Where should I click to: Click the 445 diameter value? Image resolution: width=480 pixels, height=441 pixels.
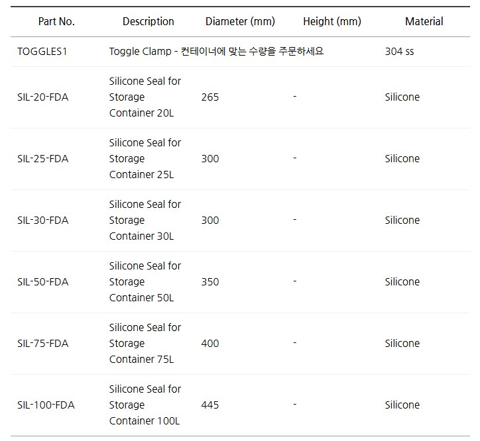(x=210, y=405)
